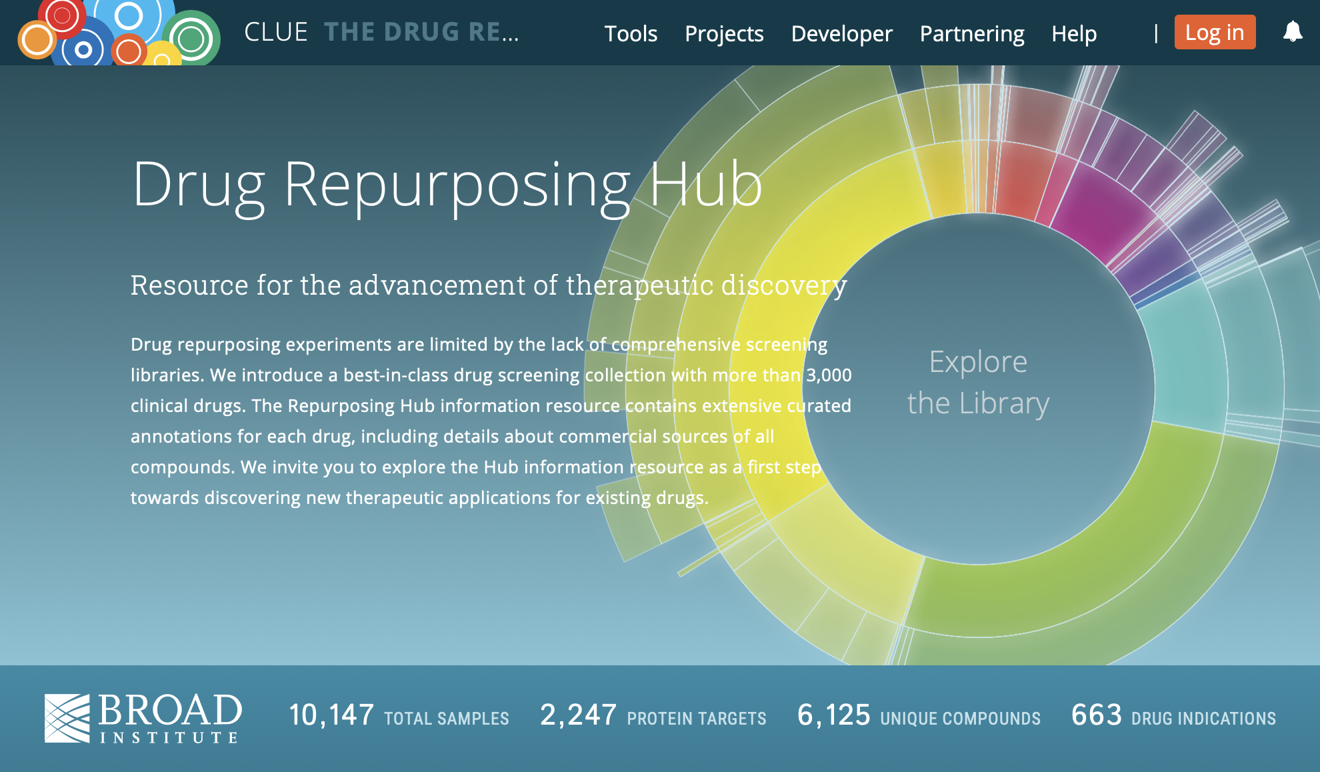Screen dimensions: 1320x772
Task: Click the 2,247 Protein Targets stat
Action: click(x=653, y=715)
